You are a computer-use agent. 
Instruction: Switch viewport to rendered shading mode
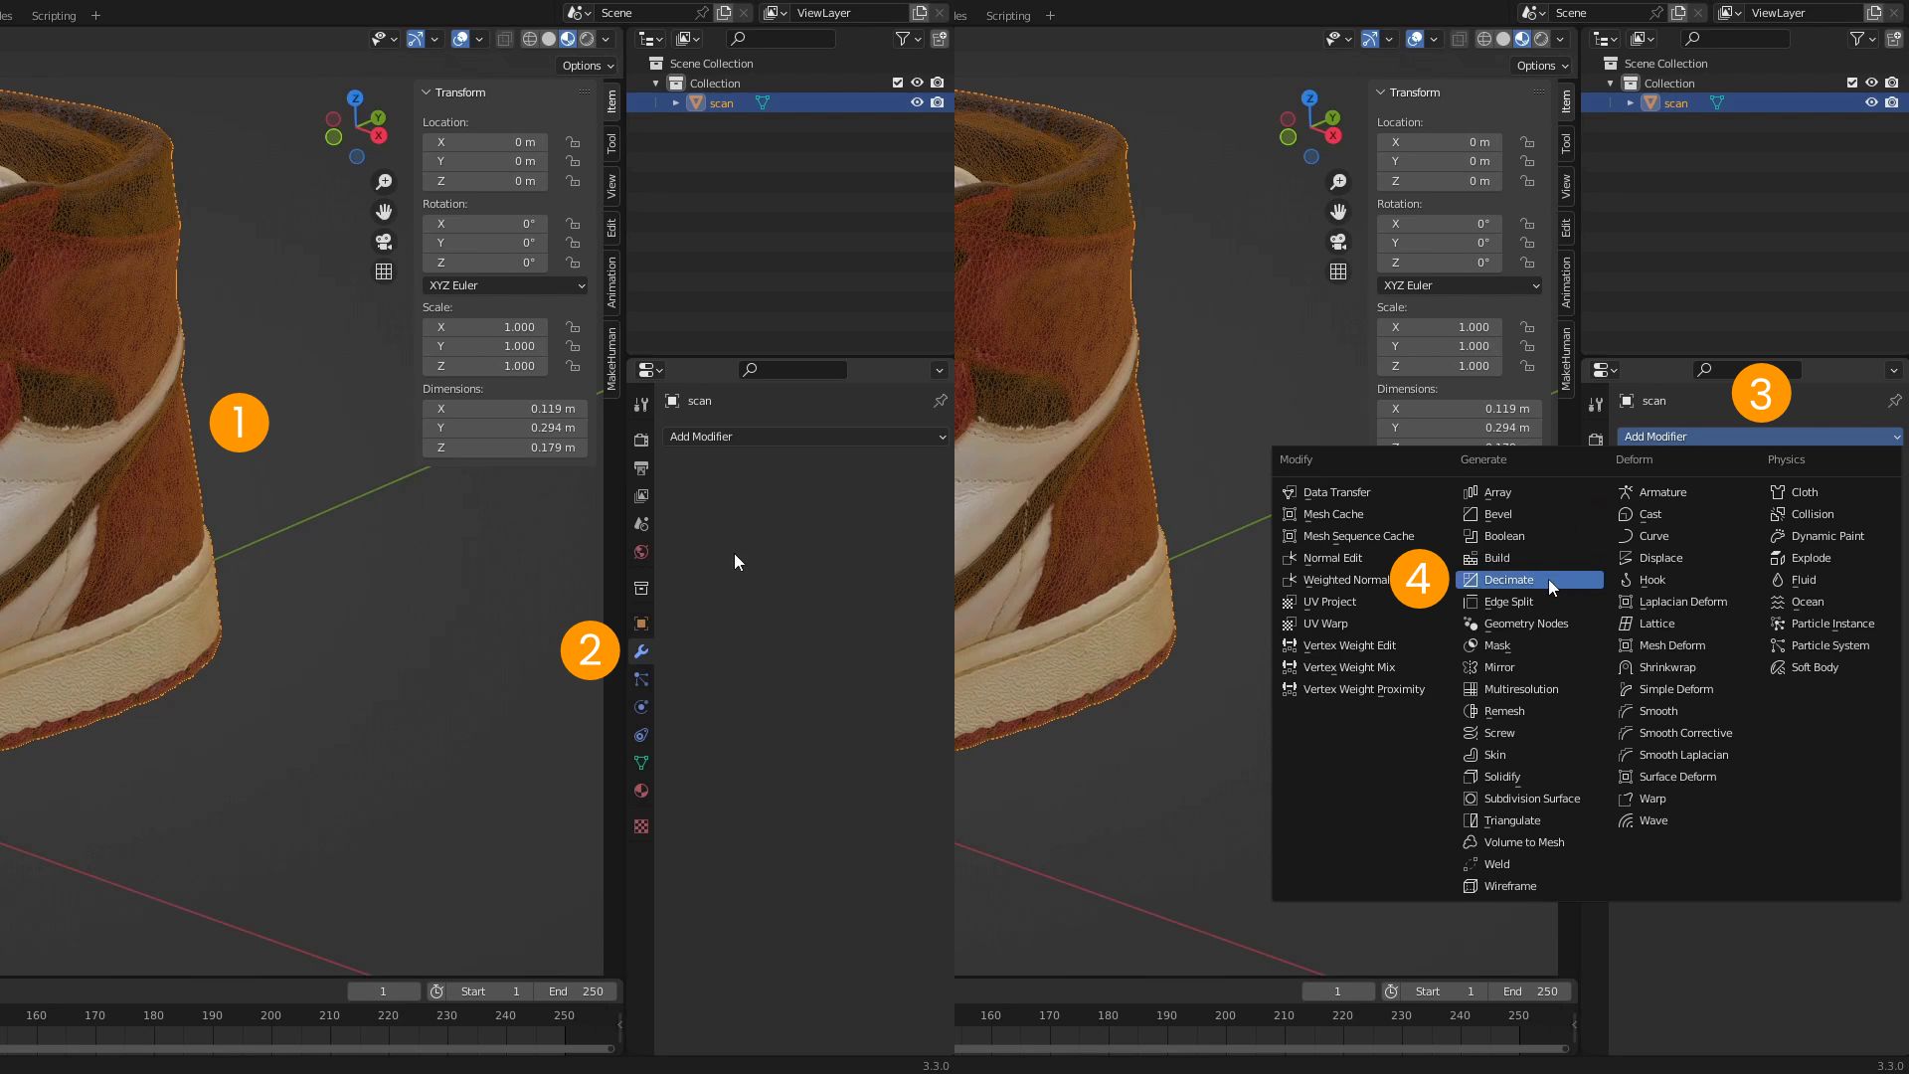coord(587,39)
